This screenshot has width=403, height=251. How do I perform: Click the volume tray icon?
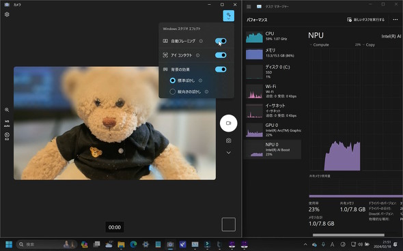[x=361, y=244]
